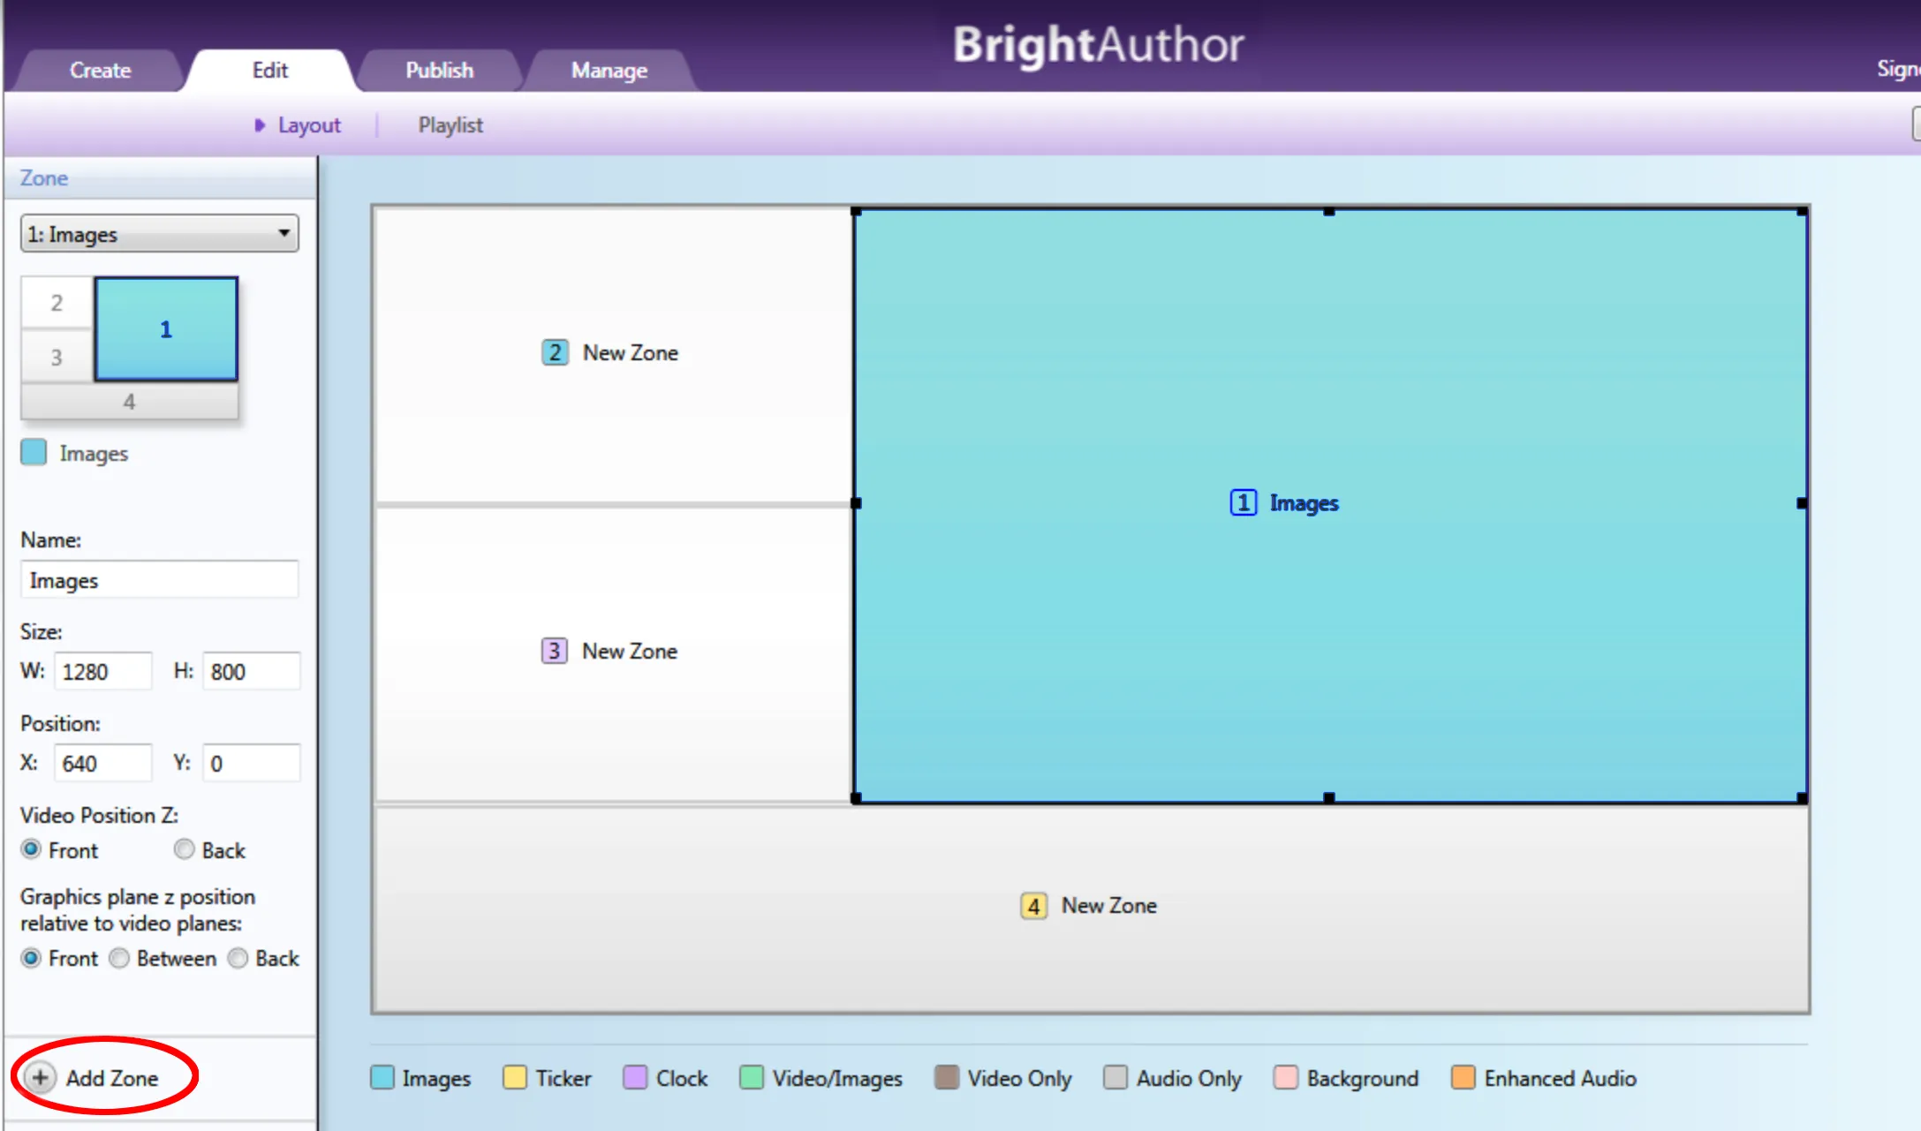Set graphics plane z position to Back
This screenshot has height=1131, width=1921.
[238, 958]
